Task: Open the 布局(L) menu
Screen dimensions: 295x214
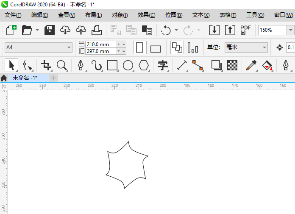Action: point(94,15)
